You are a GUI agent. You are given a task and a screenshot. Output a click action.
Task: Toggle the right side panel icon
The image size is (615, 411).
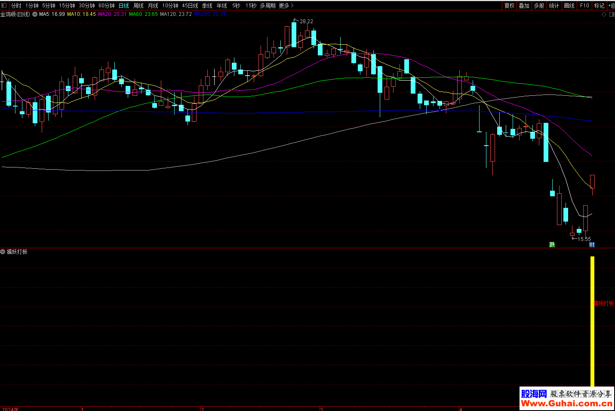point(612,14)
